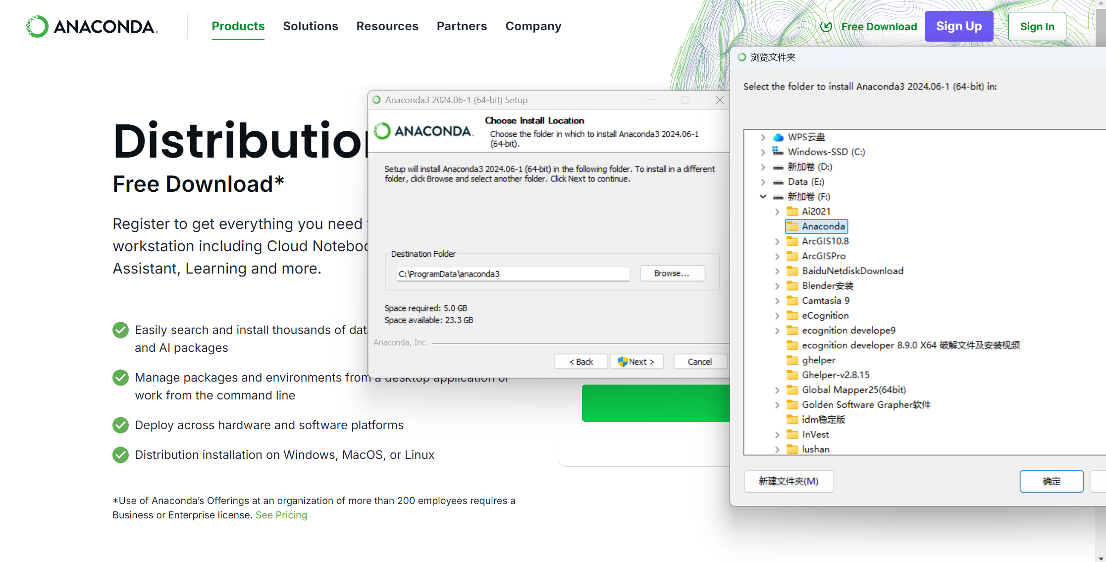Click the WPS cloud drive icon
The height and width of the screenshot is (562, 1106).
[778, 137]
